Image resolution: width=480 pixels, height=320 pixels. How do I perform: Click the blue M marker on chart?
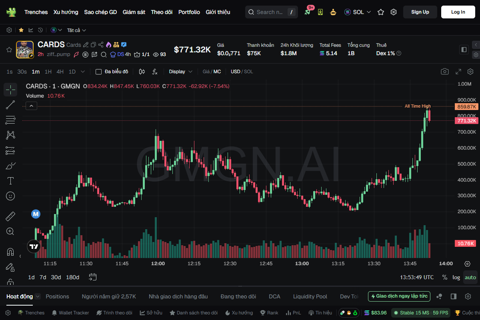(x=36, y=214)
